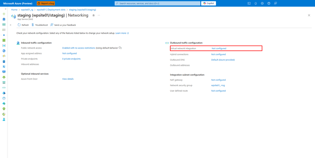Click the Optional inbound services heading

35,74
